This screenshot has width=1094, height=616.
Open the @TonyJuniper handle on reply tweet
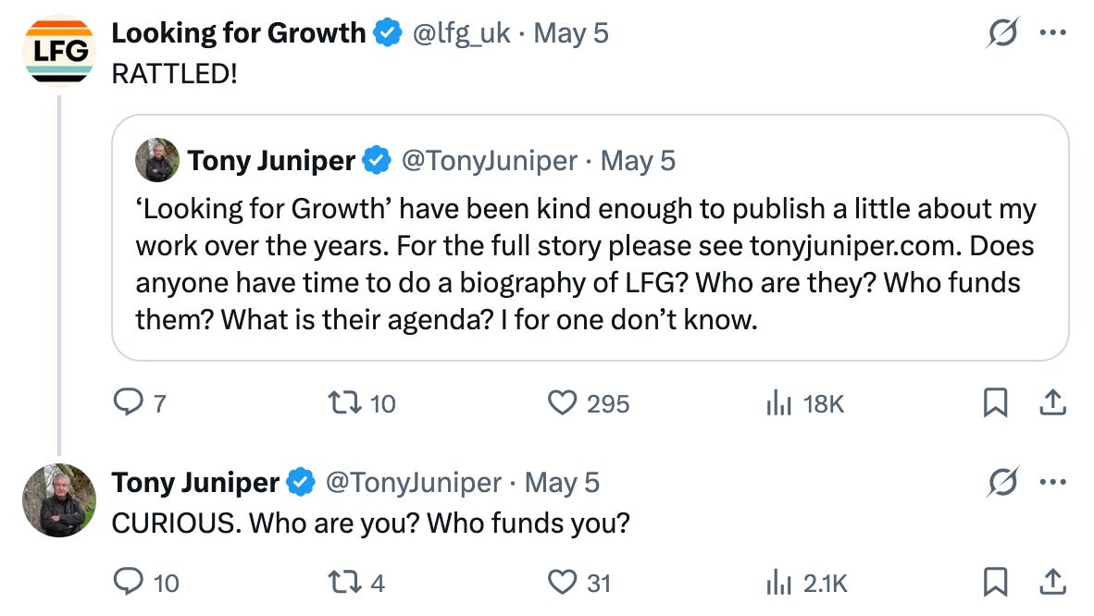click(413, 482)
